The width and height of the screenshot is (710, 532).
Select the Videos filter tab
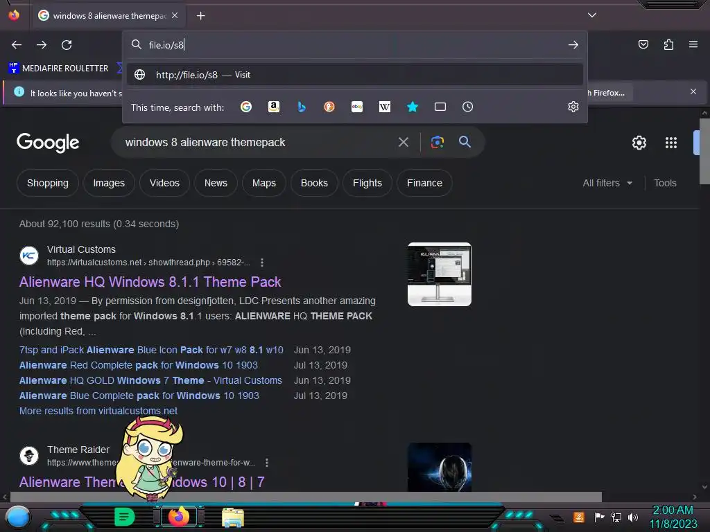click(x=164, y=183)
